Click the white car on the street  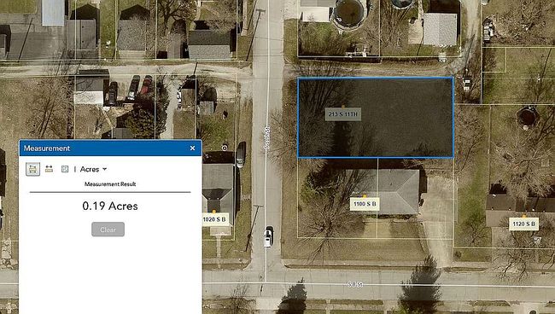[268, 236]
